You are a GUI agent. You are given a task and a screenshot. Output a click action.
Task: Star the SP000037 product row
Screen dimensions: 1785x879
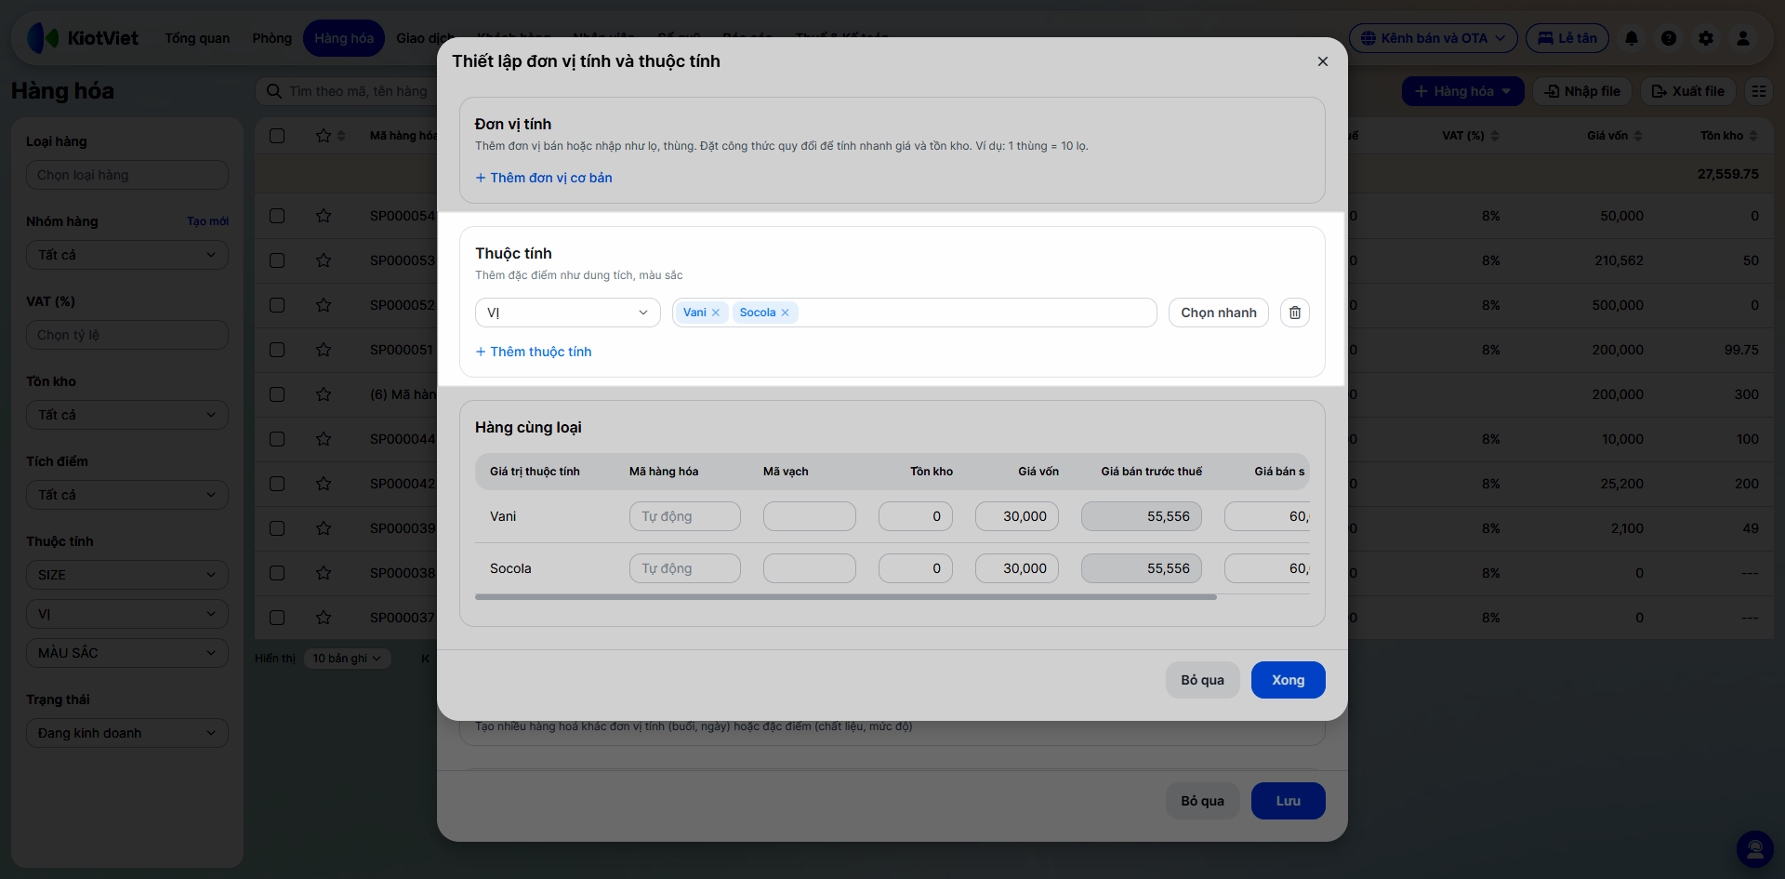[x=324, y=618]
